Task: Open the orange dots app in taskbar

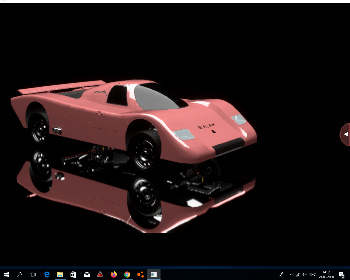Action: [x=140, y=274]
